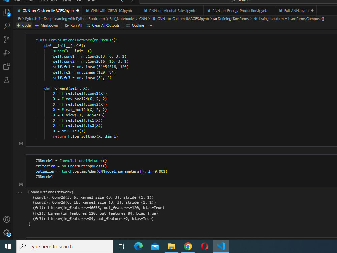The width and height of the screenshot is (337, 253).
Task: Click the self.fc1 = nn.Linear line
Action: point(91,67)
